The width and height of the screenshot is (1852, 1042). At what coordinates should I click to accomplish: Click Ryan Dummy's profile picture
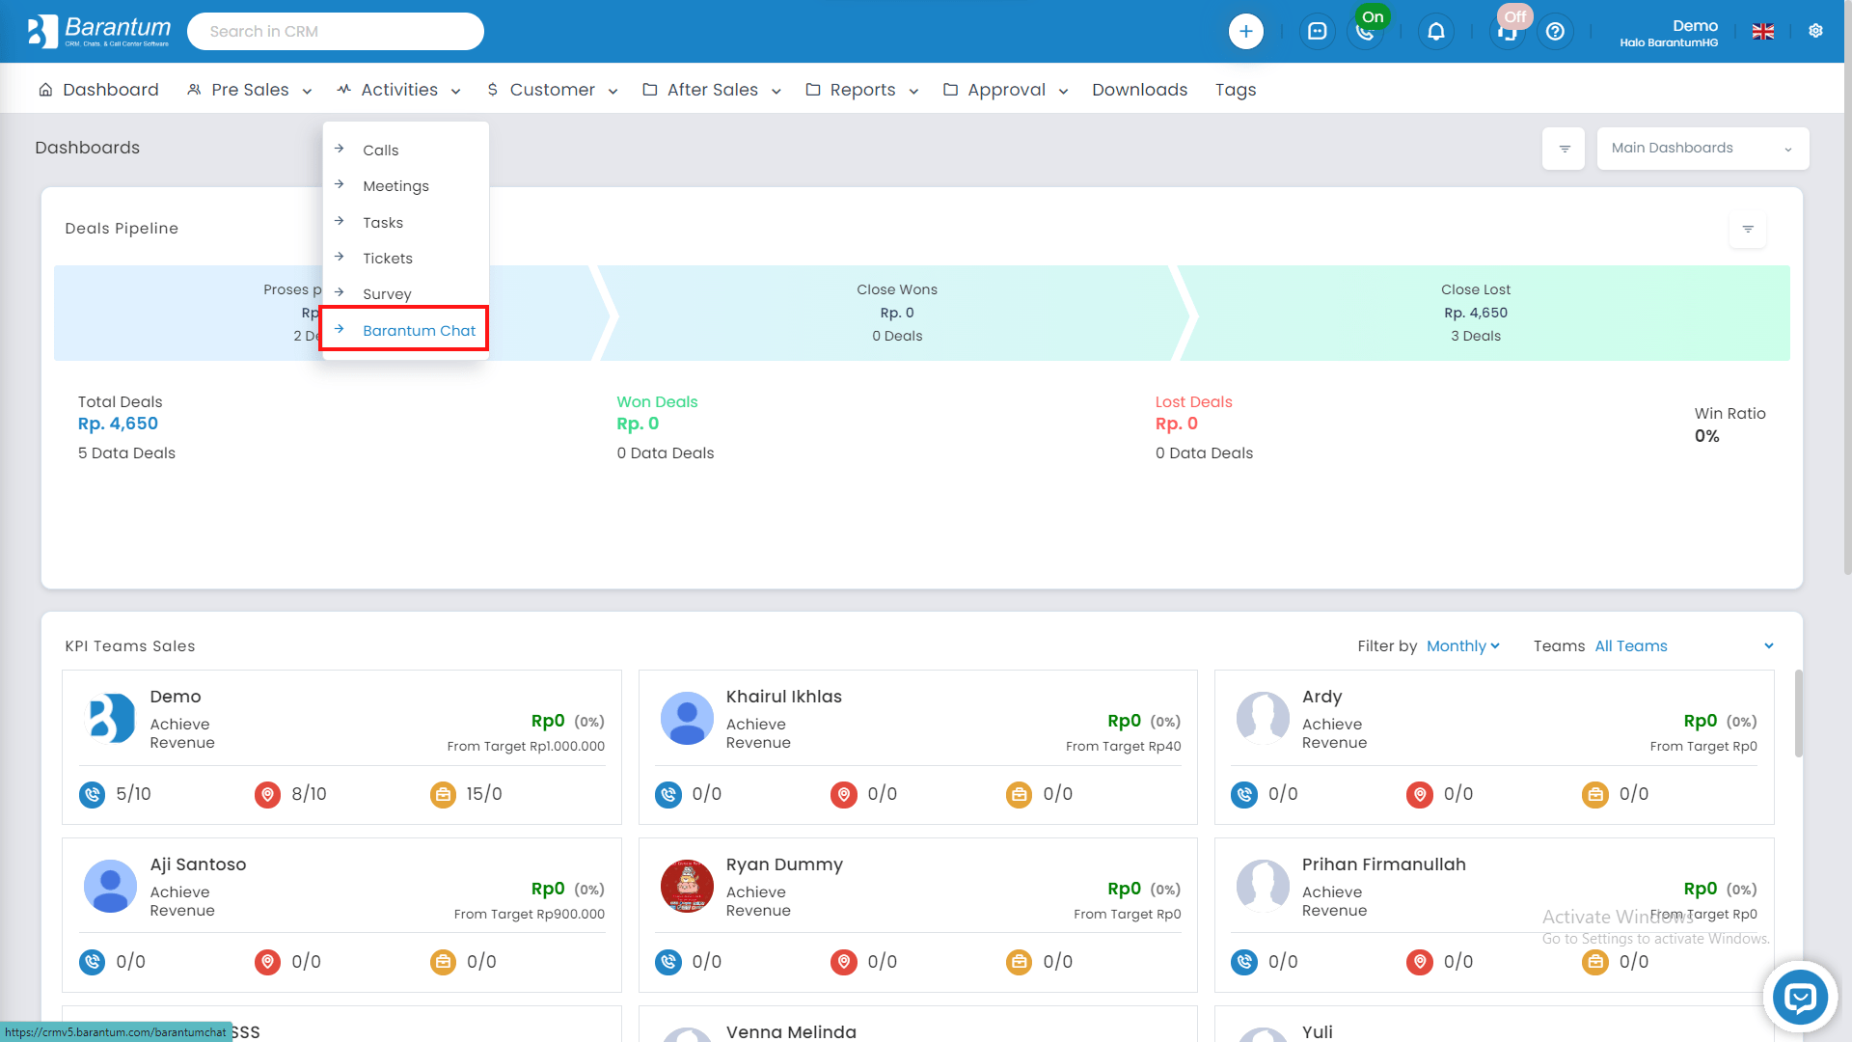[x=687, y=887]
